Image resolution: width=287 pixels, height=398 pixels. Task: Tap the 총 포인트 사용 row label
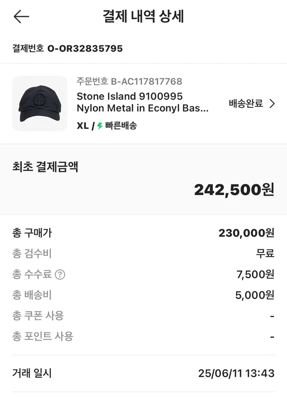tap(43, 336)
